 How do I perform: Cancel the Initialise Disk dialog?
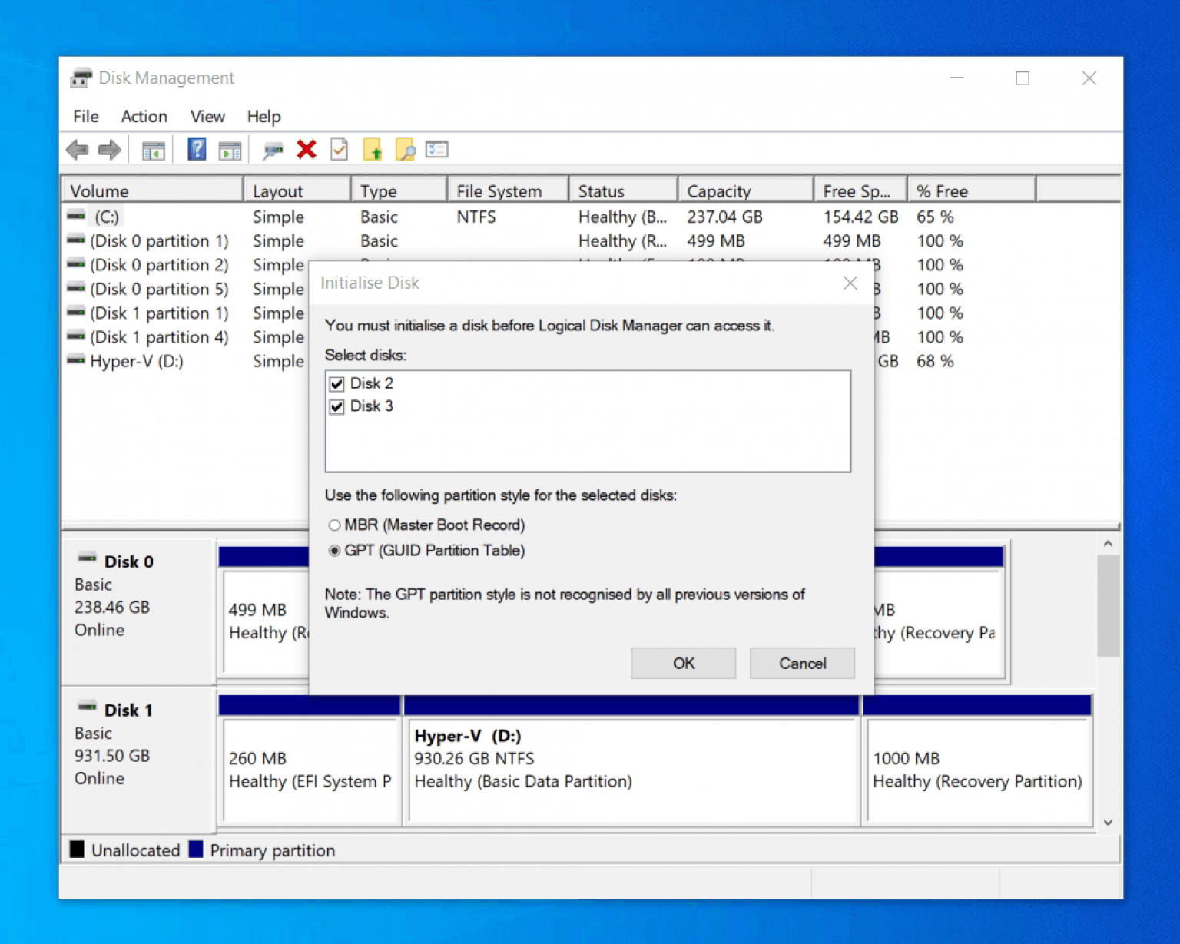[802, 663]
